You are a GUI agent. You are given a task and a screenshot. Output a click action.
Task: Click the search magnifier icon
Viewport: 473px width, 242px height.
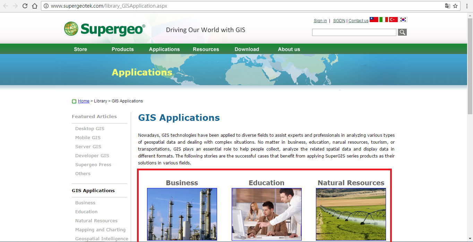point(402,32)
